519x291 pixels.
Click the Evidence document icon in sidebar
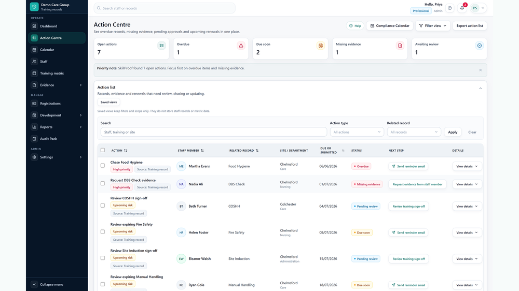coord(34,85)
